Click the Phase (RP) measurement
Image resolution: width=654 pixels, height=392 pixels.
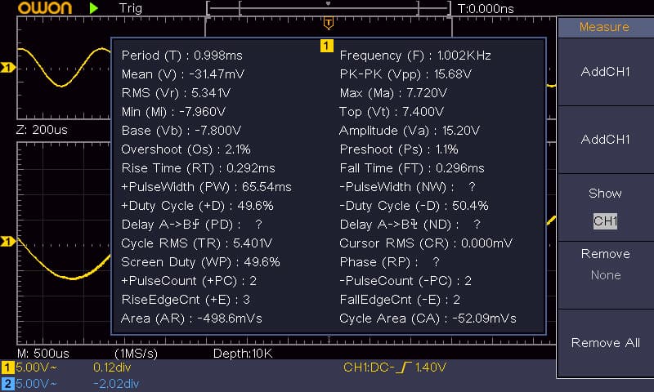pyautogui.click(x=390, y=261)
